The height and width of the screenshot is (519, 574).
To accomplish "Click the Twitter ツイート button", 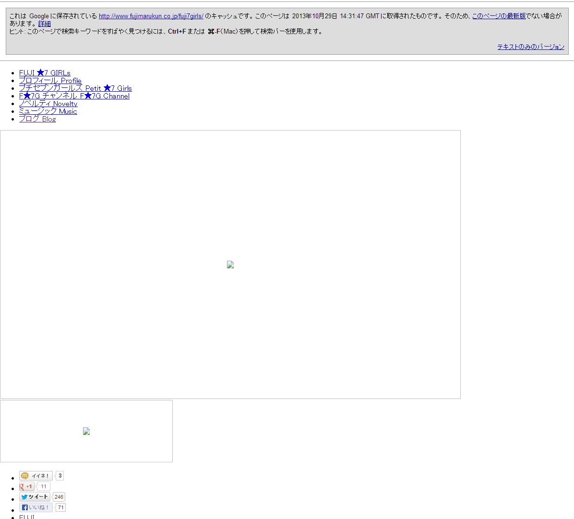I will coord(35,497).
